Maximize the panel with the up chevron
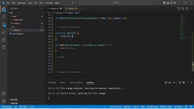Screen dimensions: 194x109 click(188, 82)
